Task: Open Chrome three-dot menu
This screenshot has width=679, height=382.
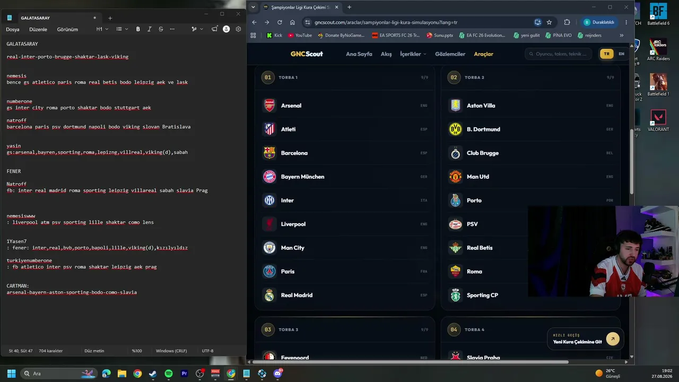Action: point(626,22)
